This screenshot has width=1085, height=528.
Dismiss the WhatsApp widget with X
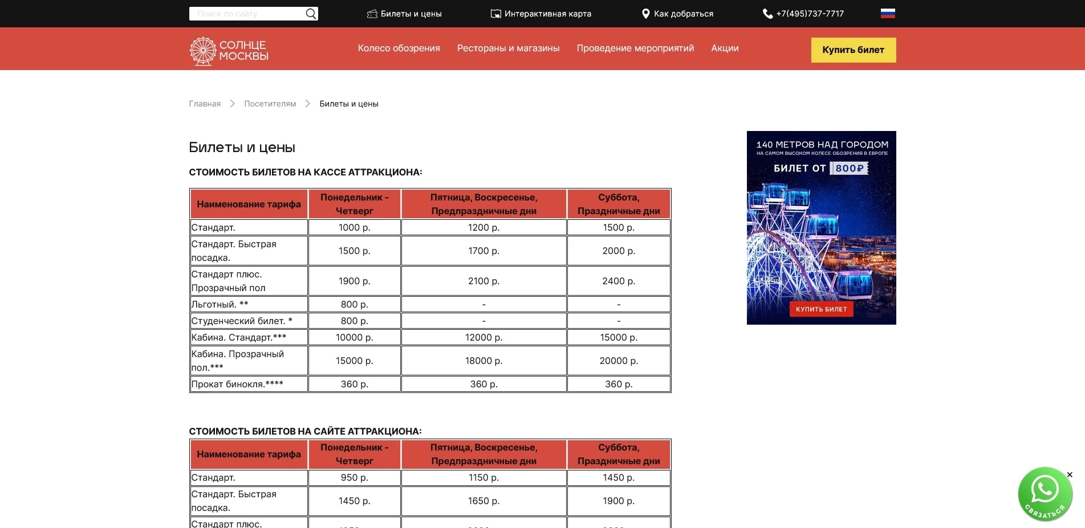click(1070, 474)
